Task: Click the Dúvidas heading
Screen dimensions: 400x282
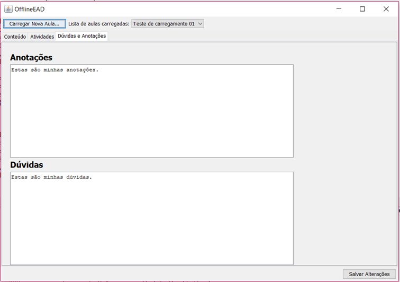Action: click(26, 165)
